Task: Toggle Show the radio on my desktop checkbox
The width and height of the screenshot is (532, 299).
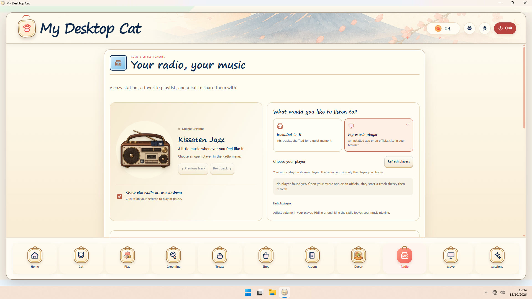Action: point(119,197)
